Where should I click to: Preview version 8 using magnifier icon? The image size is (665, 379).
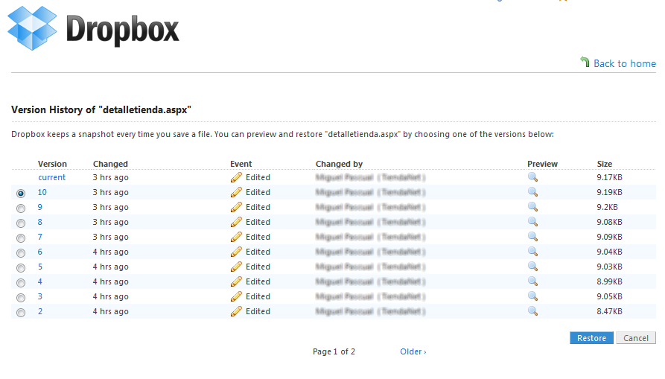pos(532,222)
